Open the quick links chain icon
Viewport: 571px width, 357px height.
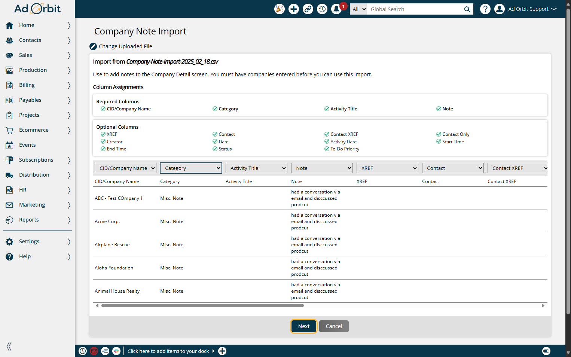pos(308,9)
